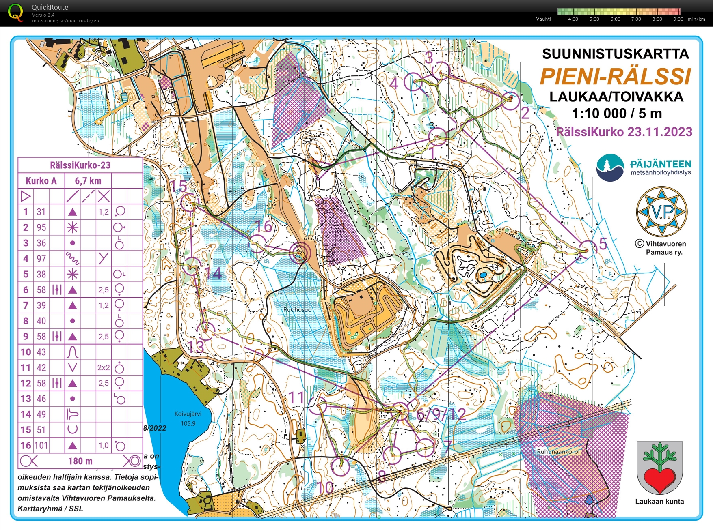Click the blue pond inside the sprint area
The width and height of the screenshot is (713, 530).
[x=482, y=275]
